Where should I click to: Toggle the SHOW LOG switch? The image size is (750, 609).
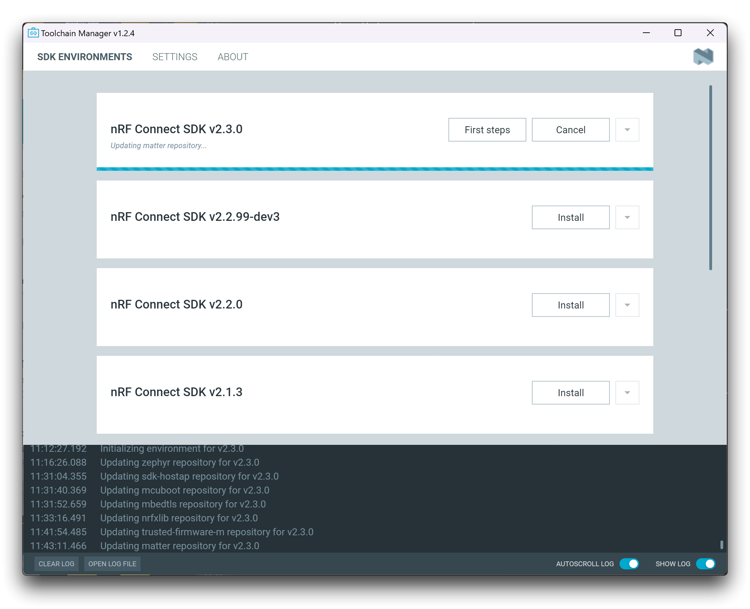click(705, 564)
